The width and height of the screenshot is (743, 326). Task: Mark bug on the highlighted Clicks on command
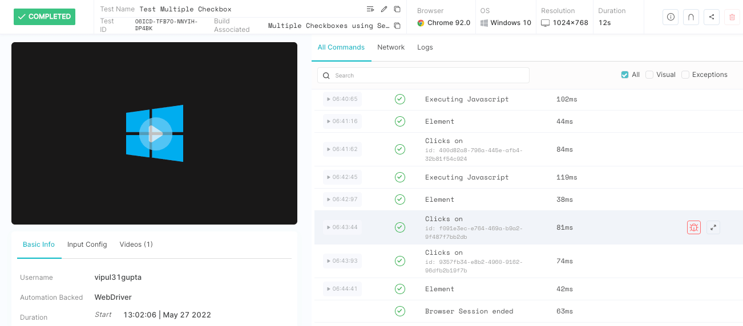(x=693, y=227)
